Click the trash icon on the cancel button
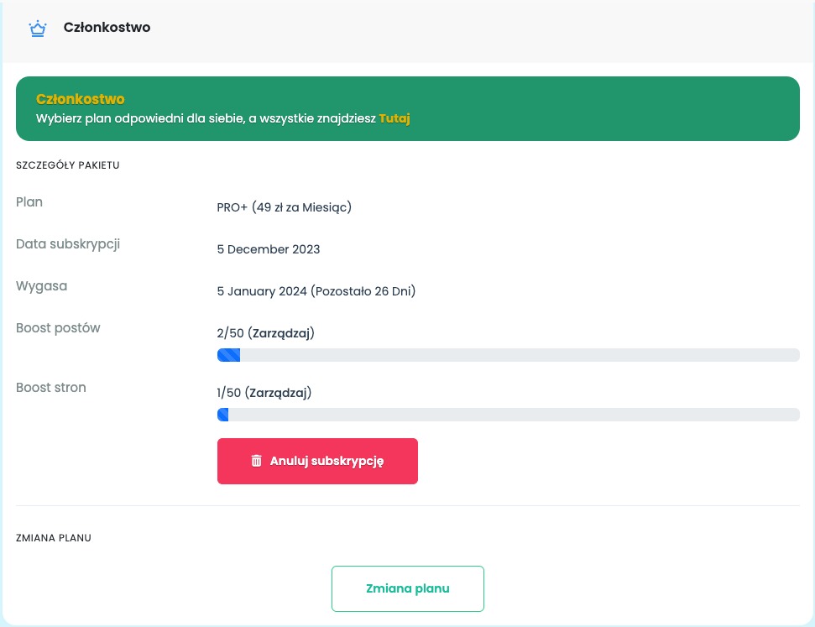Screen dimensions: 815x627 [257, 461]
